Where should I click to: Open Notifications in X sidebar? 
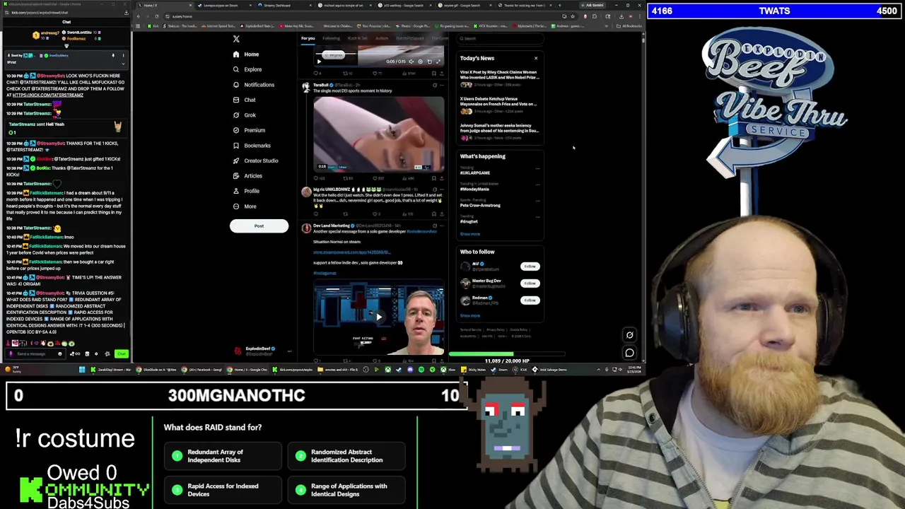[x=254, y=85]
